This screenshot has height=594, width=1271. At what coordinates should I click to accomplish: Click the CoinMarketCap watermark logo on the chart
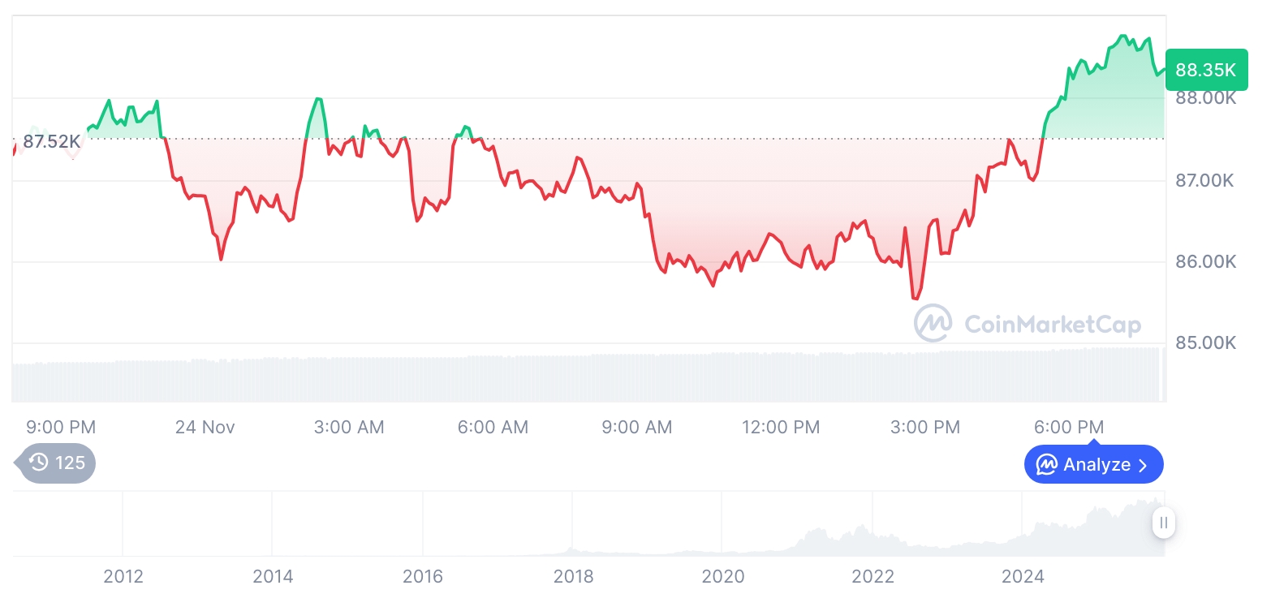(x=933, y=323)
